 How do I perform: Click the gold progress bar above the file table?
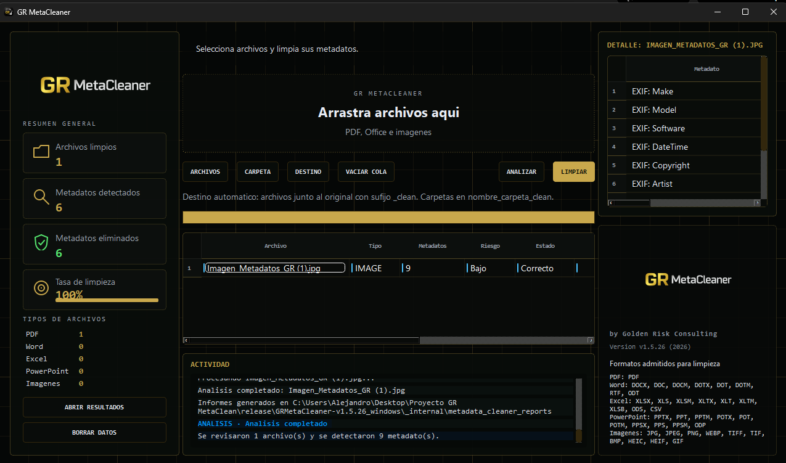point(388,217)
